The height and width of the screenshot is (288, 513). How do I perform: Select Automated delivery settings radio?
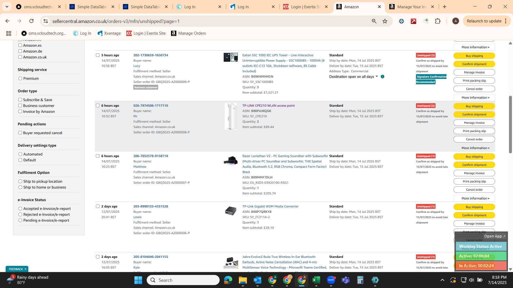point(20,154)
